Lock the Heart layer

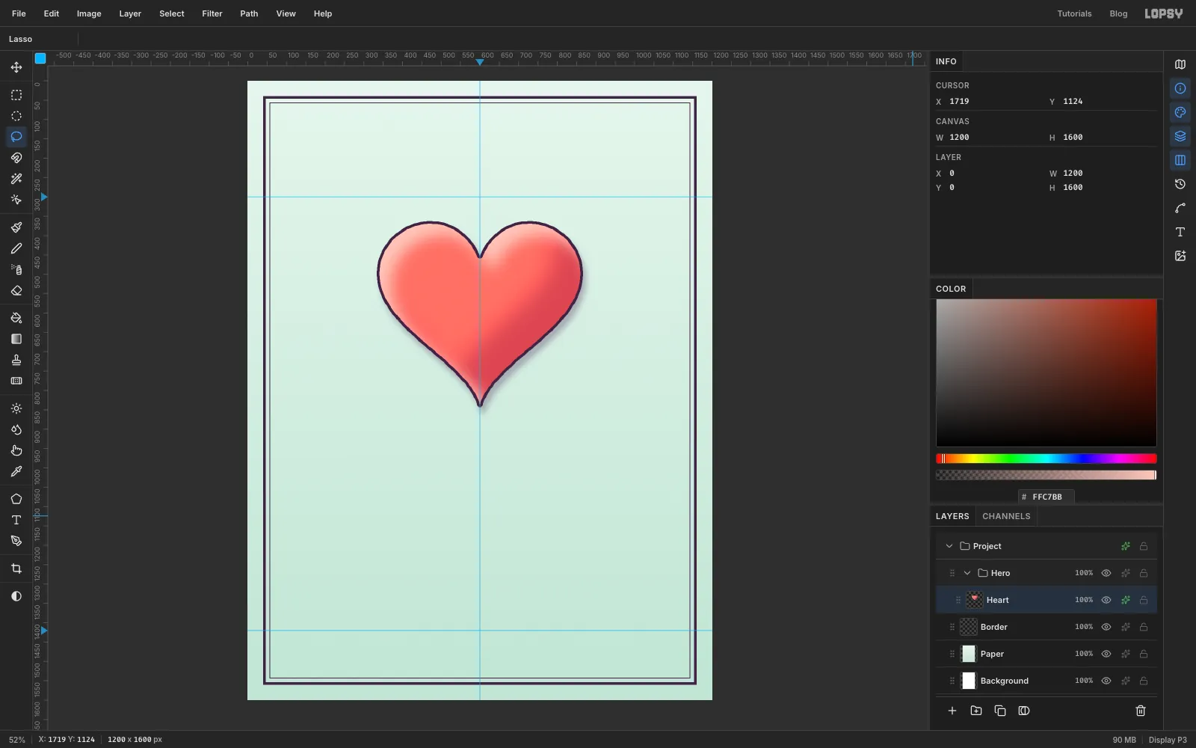(1144, 600)
